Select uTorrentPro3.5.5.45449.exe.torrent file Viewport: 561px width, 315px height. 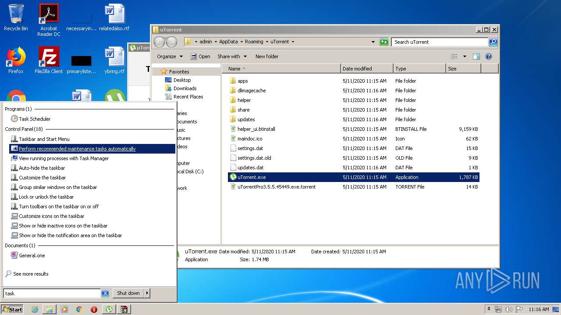tap(354, 187)
